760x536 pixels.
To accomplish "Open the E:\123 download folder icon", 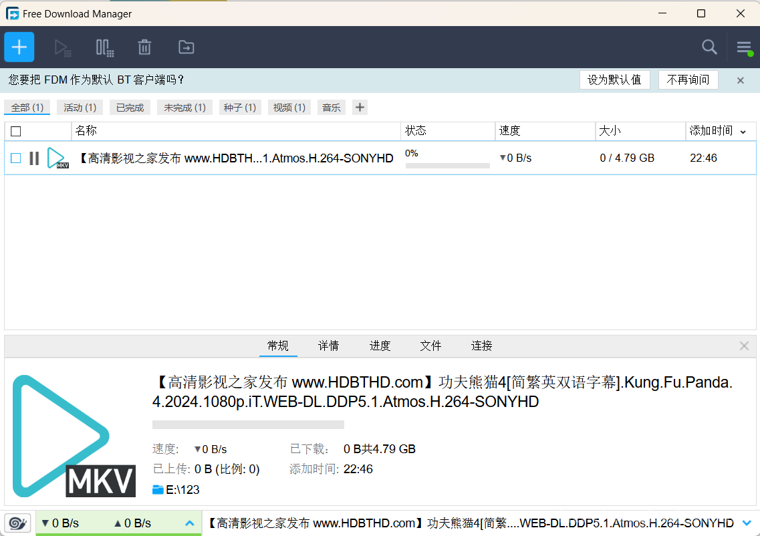I will [x=158, y=489].
